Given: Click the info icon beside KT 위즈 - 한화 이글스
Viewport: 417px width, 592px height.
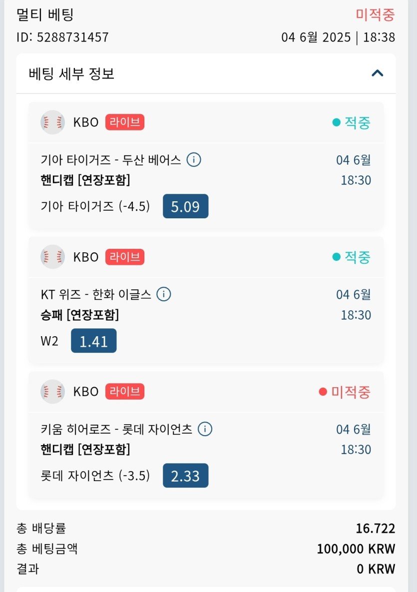Looking at the screenshot, I should coord(163,294).
